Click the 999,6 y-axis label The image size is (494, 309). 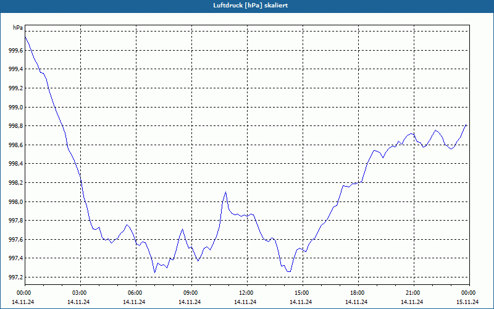pyautogui.click(x=16, y=51)
